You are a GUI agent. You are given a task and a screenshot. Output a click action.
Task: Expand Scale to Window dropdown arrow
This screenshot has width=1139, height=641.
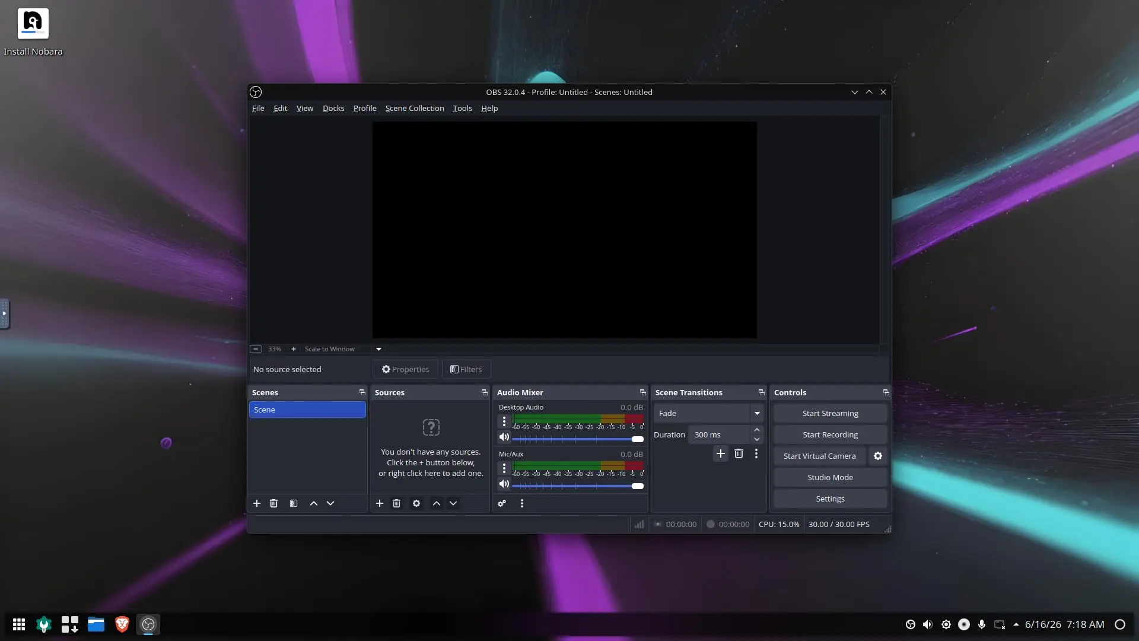coord(378,349)
